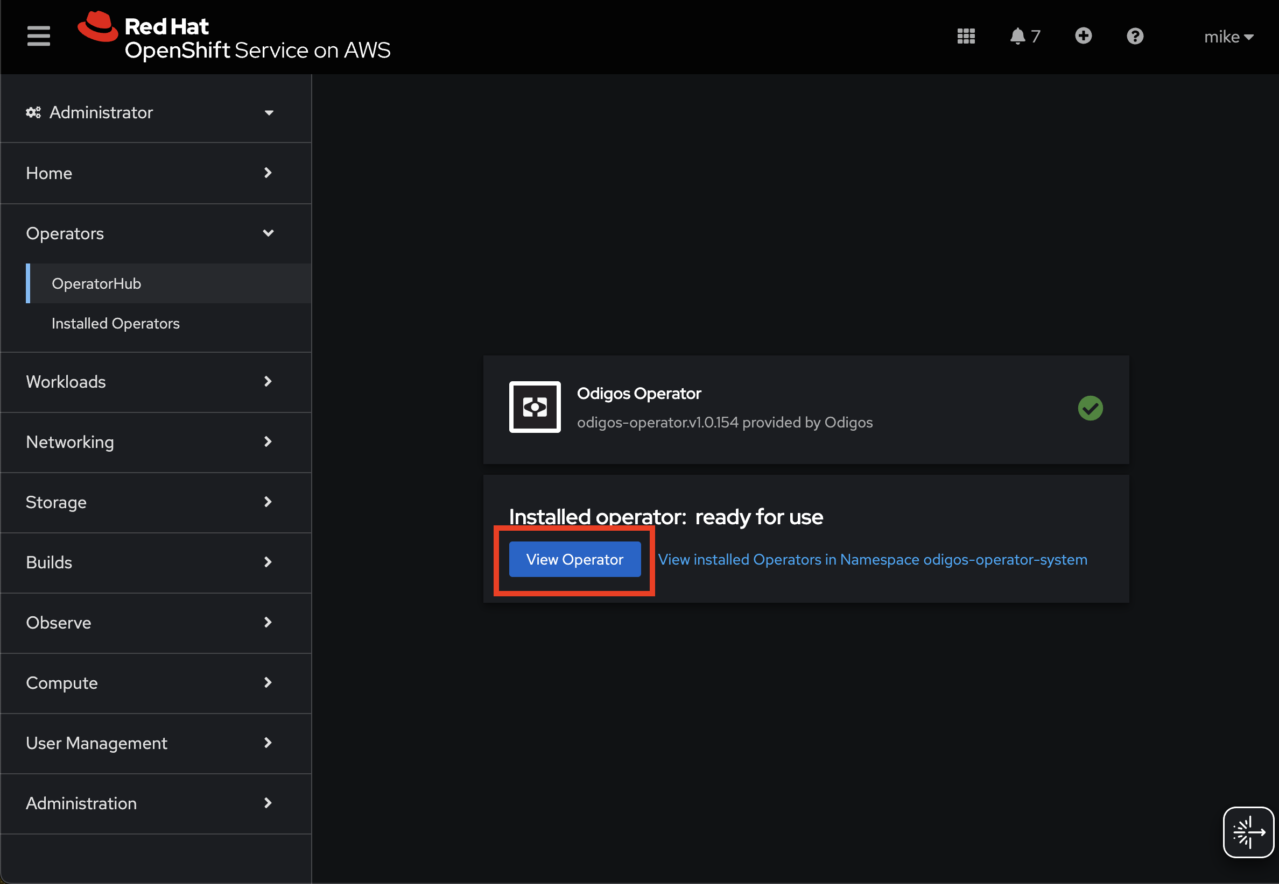Click the View Operator button
The width and height of the screenshot is (1279, 884).
coord(574,559)
